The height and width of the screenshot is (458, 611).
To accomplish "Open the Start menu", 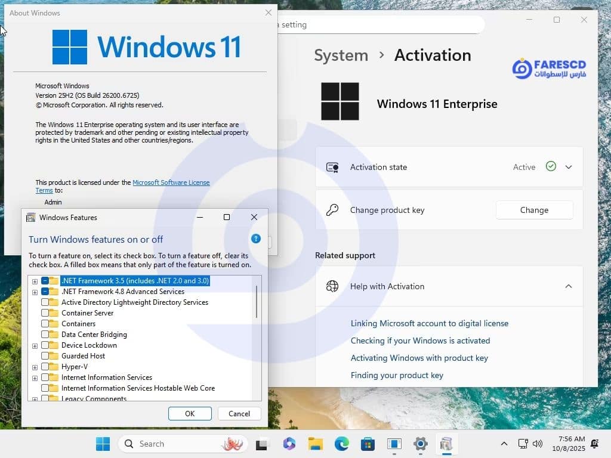I will [x=103, y=444].
